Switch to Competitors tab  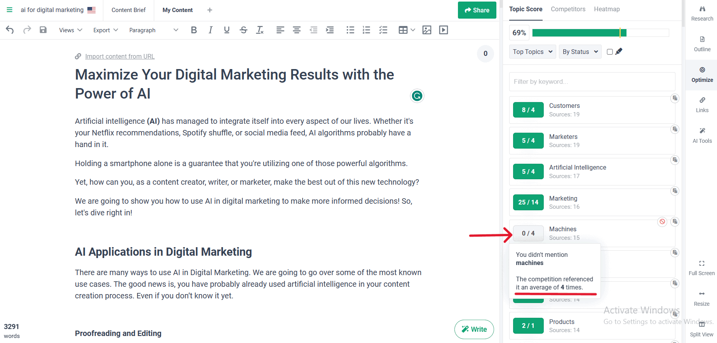[568, 9]
